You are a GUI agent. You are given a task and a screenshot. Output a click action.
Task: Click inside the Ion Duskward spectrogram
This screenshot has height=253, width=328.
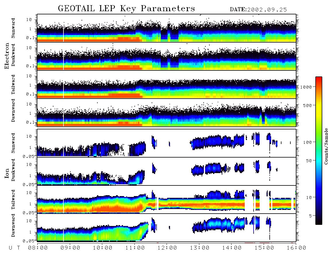167,171
